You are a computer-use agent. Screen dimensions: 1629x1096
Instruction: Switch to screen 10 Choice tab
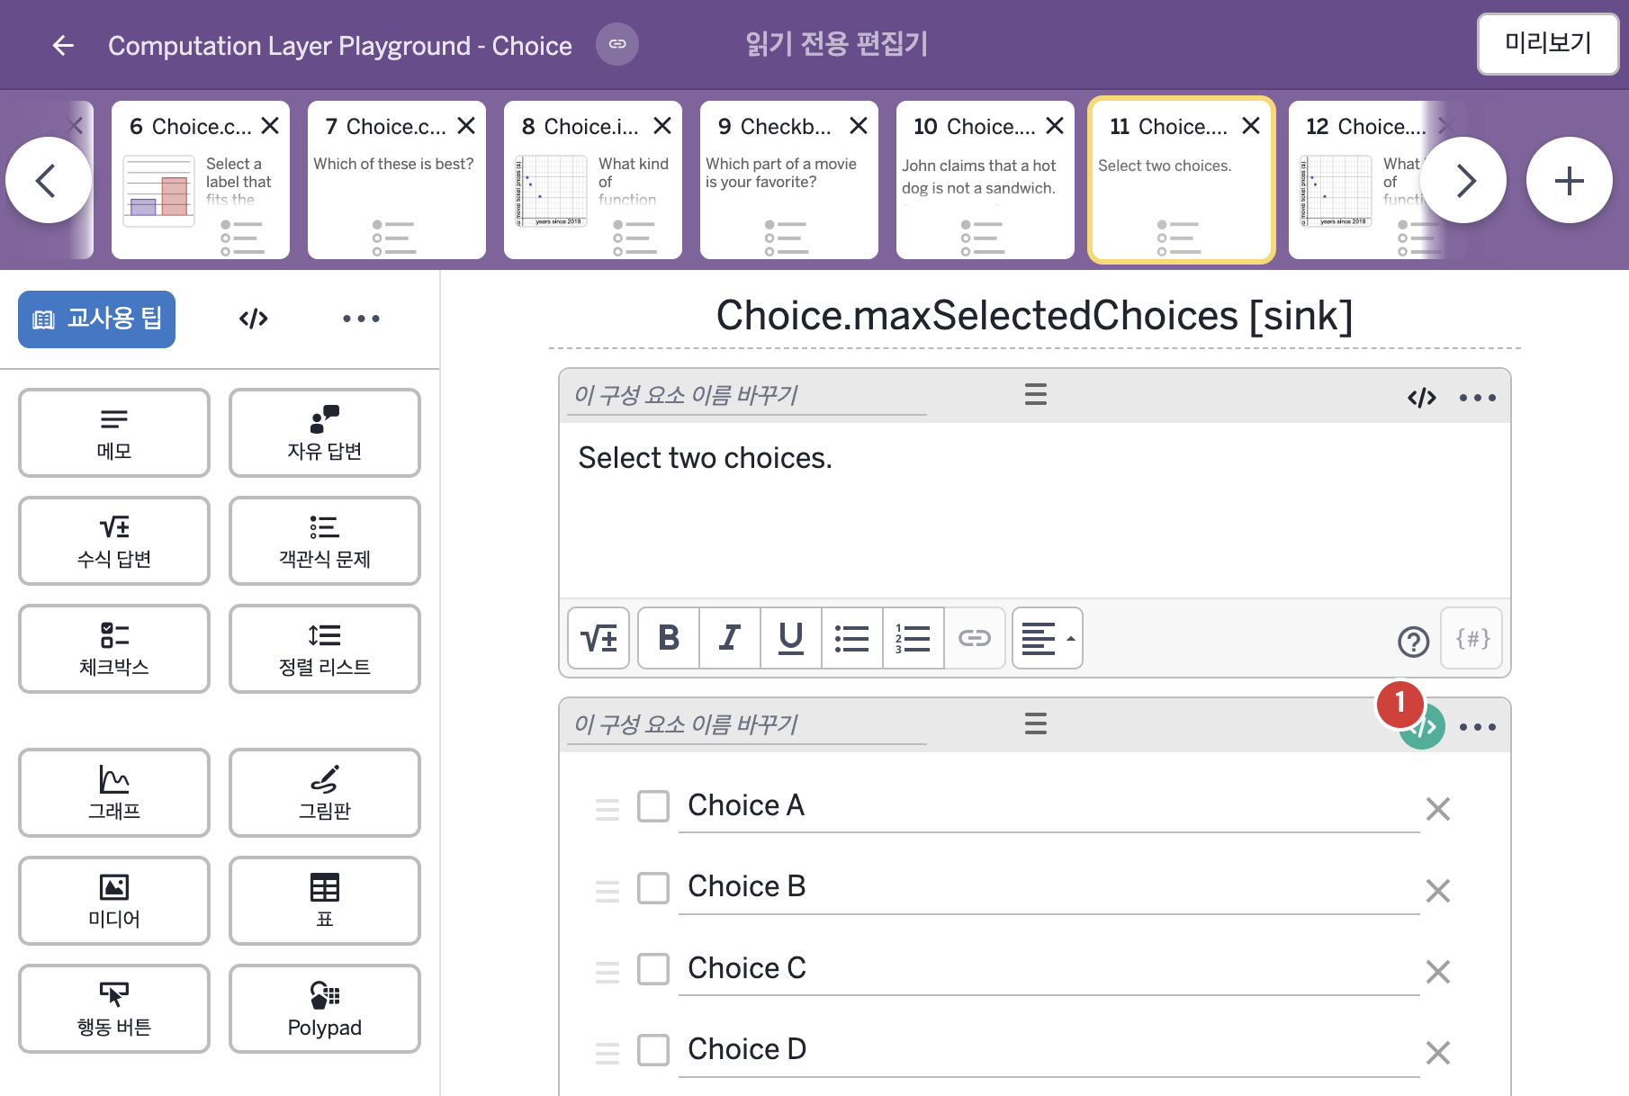[985, 180]
